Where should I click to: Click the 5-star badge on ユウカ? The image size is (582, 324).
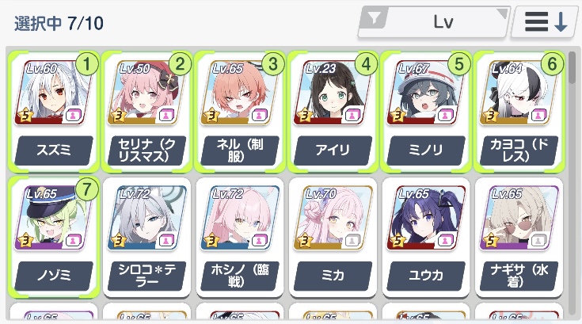point(398,241)
